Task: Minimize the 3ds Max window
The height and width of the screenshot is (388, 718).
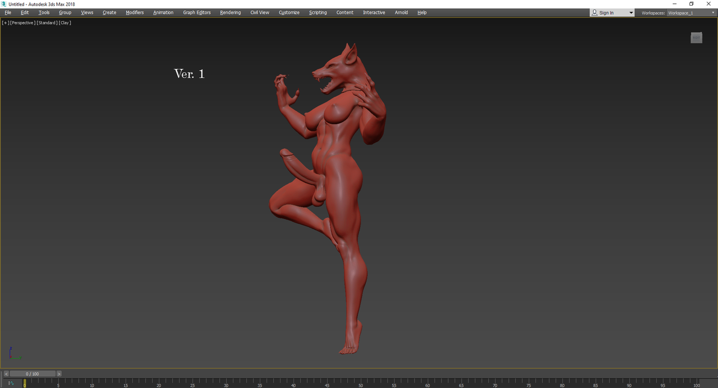Action: click(674, 4)
